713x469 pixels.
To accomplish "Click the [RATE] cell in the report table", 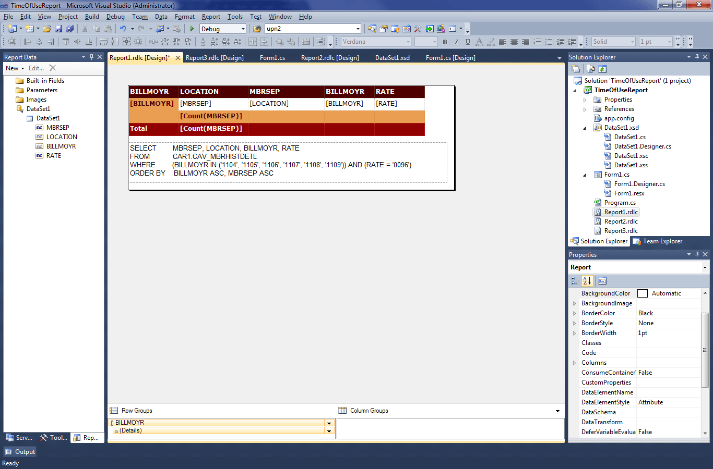I will (x=399, y=104).
